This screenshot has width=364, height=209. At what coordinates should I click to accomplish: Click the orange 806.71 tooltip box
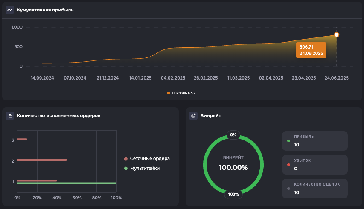pos(311,50)
